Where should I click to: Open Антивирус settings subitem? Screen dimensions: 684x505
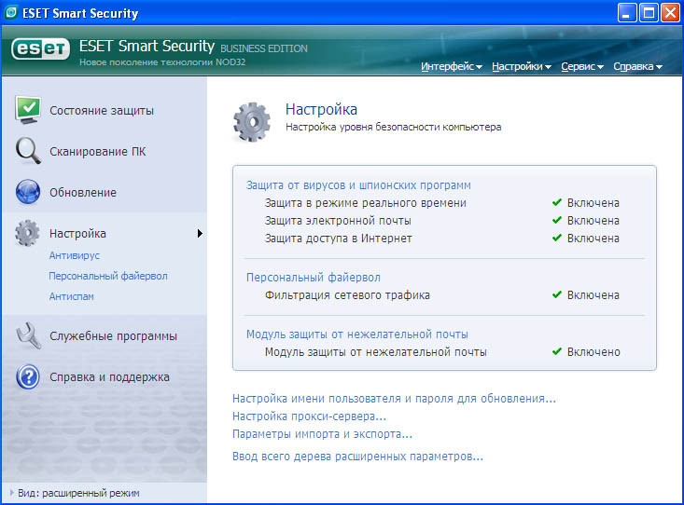pos(74,255)
